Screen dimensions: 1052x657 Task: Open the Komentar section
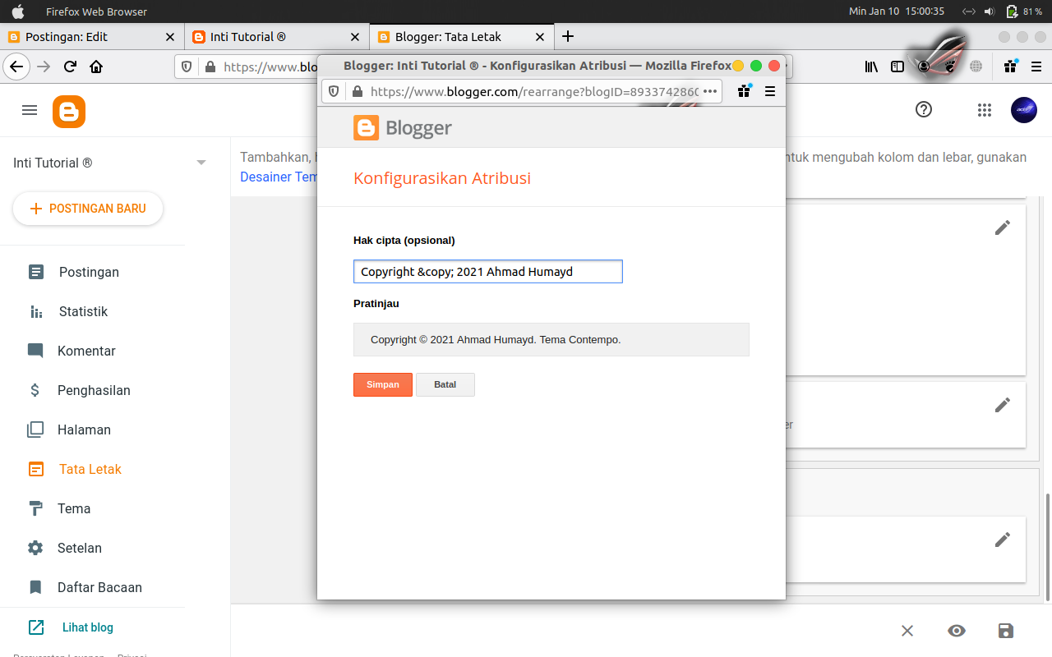click(x=85, y=351)
